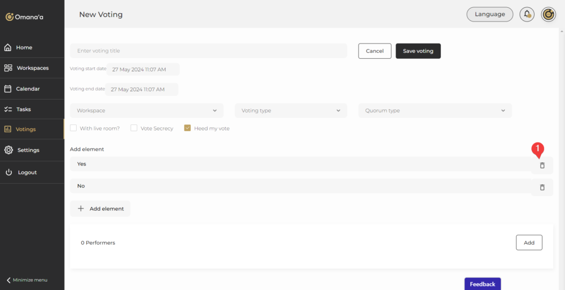Click the Settings gear icon in sidebar
Image resolution: width=565 pixels, height=290 pixels.
(8, 150)
